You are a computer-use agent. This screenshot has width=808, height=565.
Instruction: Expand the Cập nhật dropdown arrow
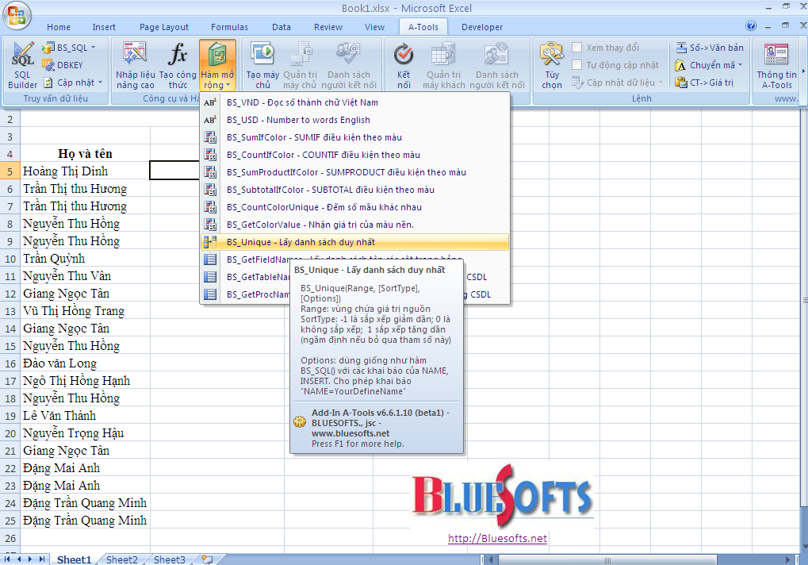coord(100,83)
